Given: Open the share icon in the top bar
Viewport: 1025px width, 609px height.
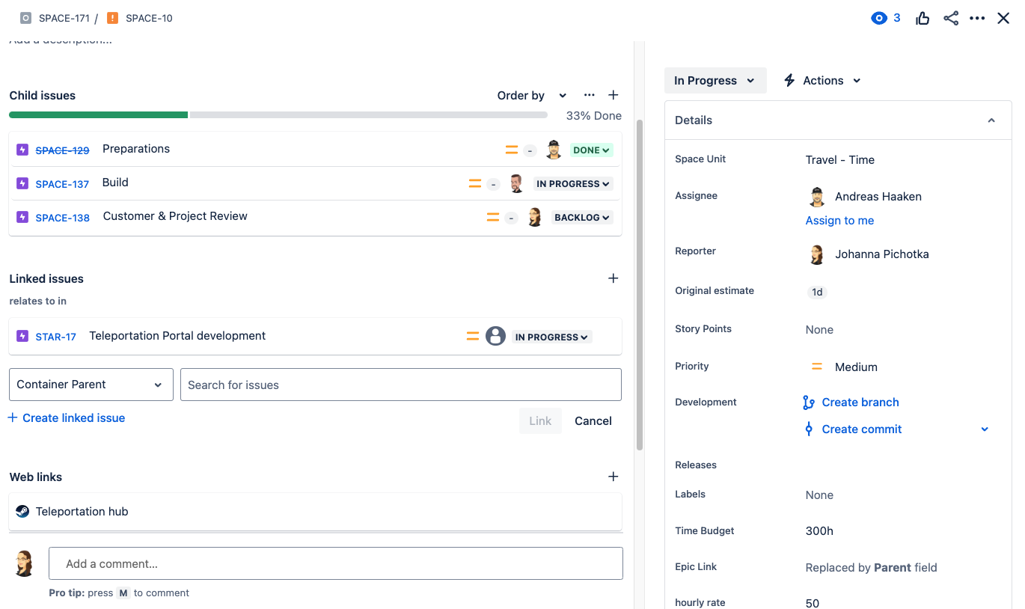Looking at the screenshot, I should click(950, 18).
